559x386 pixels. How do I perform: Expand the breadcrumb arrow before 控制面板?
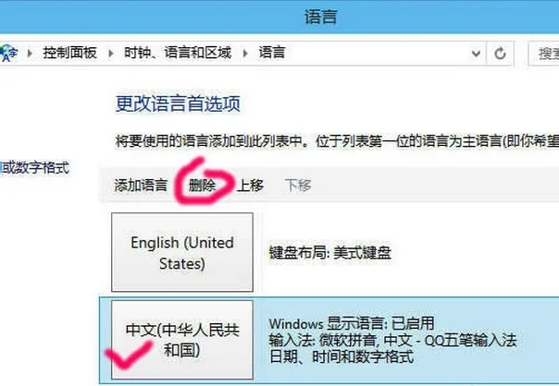tap(30, 54)
